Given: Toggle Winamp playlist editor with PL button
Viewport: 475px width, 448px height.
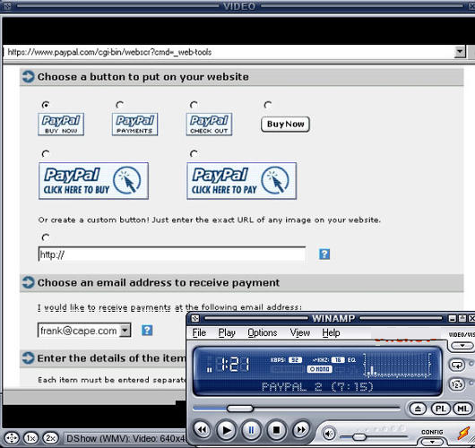Looking at the screenshot, I should tap(440, 409).
